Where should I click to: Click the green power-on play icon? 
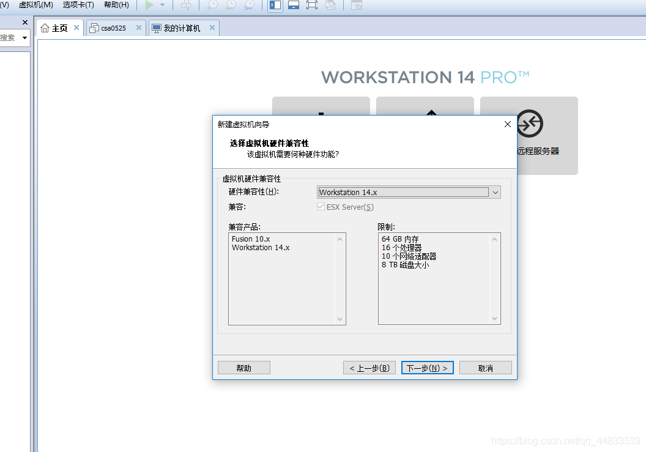(149, 5)
